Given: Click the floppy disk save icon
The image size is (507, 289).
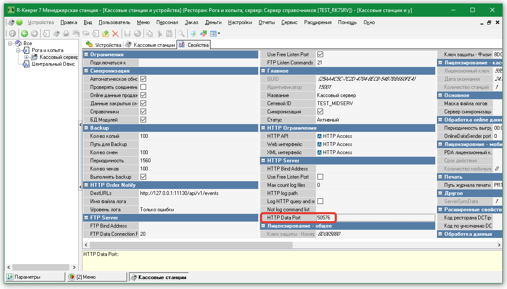Looking at the screenshot, I should pos(127,33).
